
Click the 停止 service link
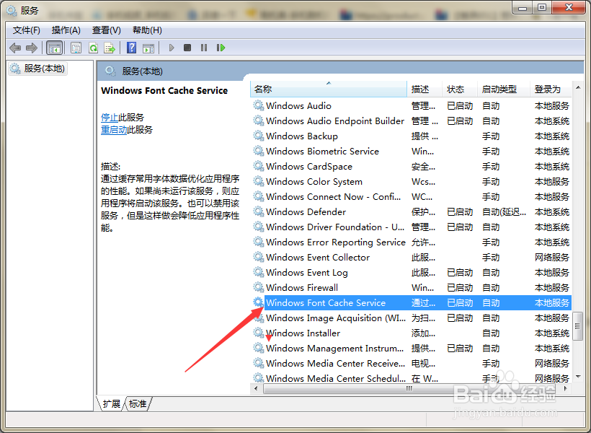[x=110, y=118]
